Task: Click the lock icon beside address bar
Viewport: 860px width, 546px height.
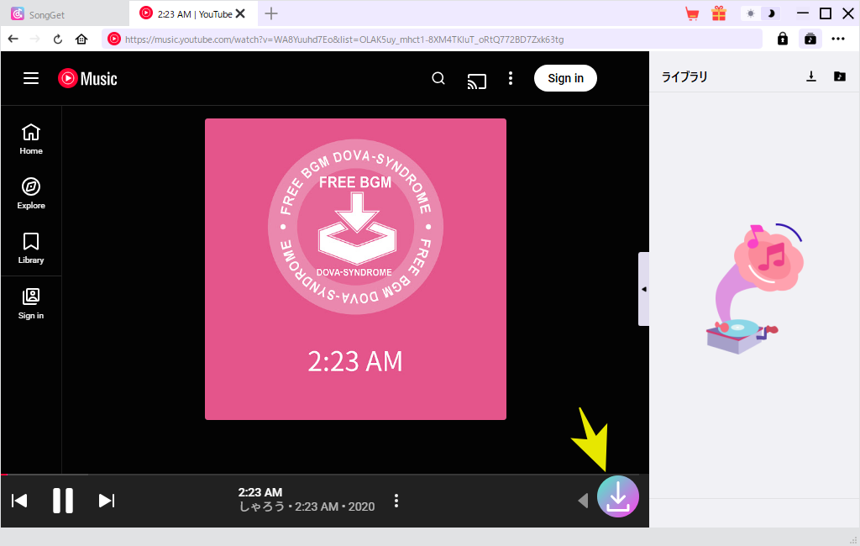Action: (x=783, y=39)
